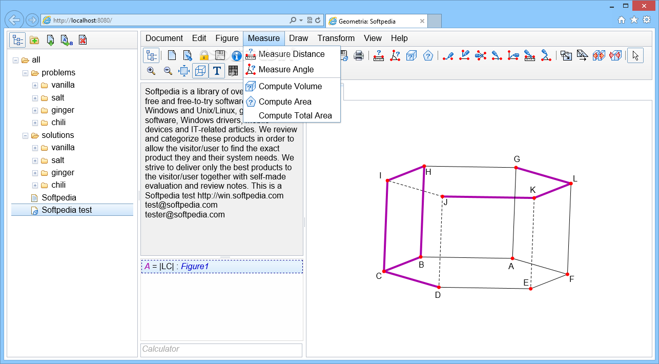Select the 'Softpedia test' document

tap(72, 210)
